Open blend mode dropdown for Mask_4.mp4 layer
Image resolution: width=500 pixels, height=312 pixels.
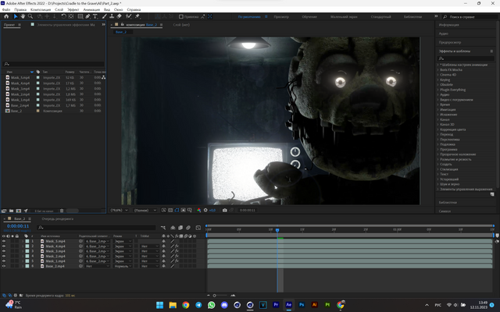(x=123, y=247)
